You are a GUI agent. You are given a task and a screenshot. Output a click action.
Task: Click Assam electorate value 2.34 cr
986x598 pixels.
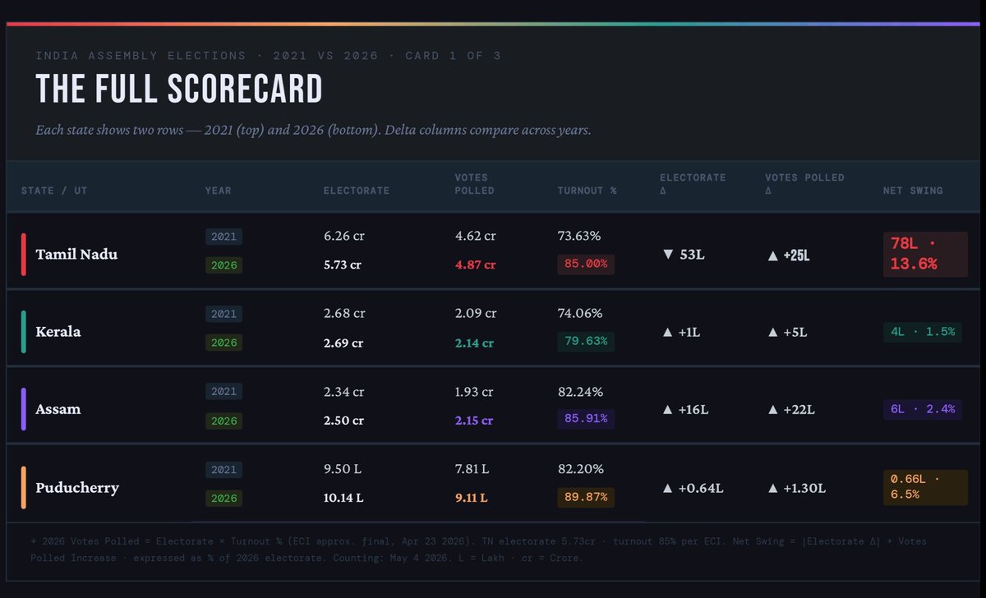coord(344,391)
